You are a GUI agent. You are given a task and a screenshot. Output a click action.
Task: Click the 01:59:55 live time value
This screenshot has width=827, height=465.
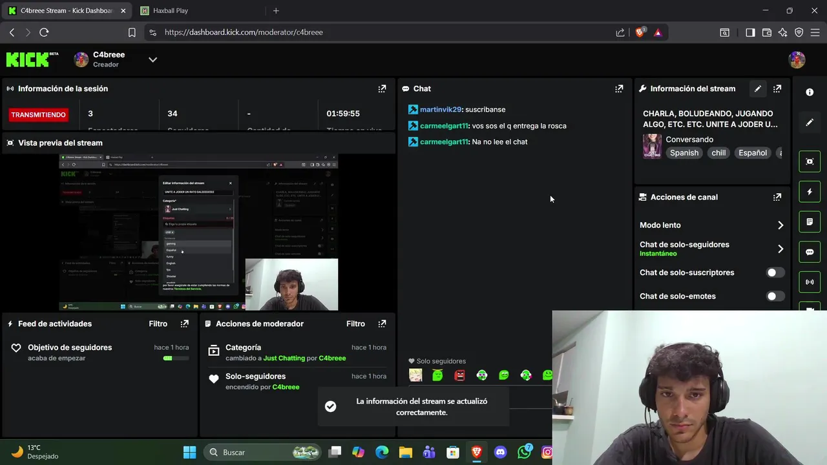tap(343, 114)
